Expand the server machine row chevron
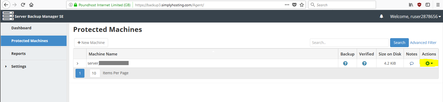 coord(77,63)
